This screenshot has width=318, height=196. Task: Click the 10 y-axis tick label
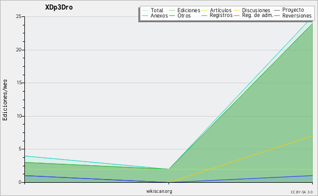19,116
